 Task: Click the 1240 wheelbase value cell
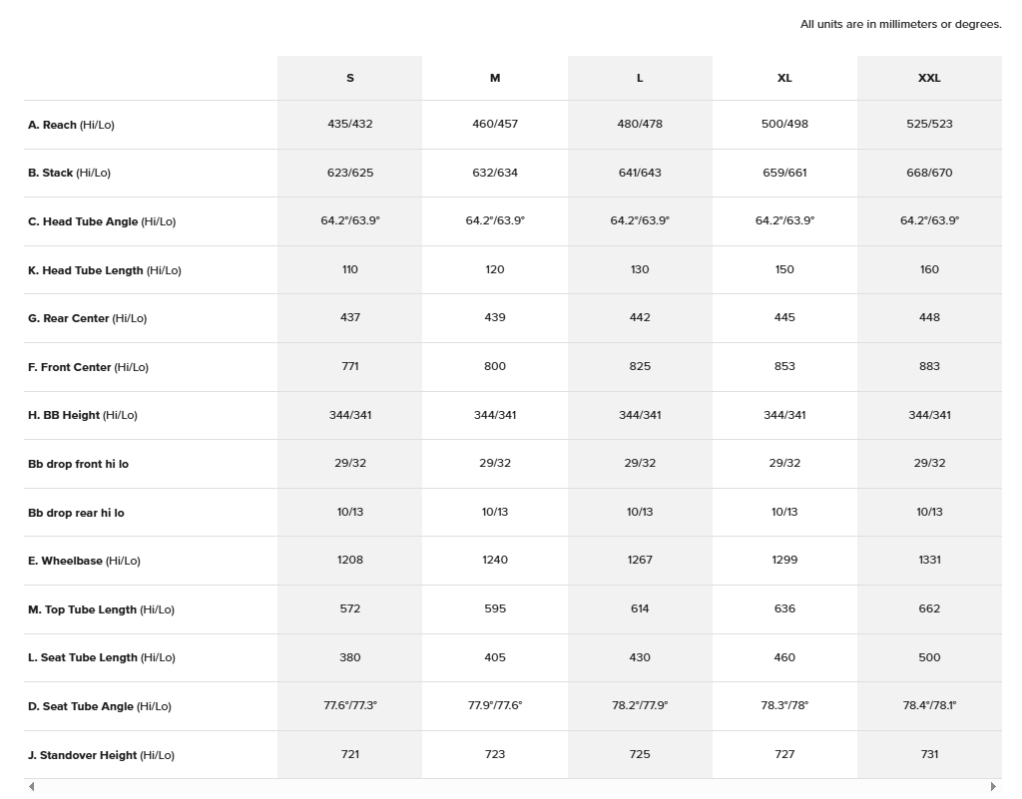pos(495,561)
